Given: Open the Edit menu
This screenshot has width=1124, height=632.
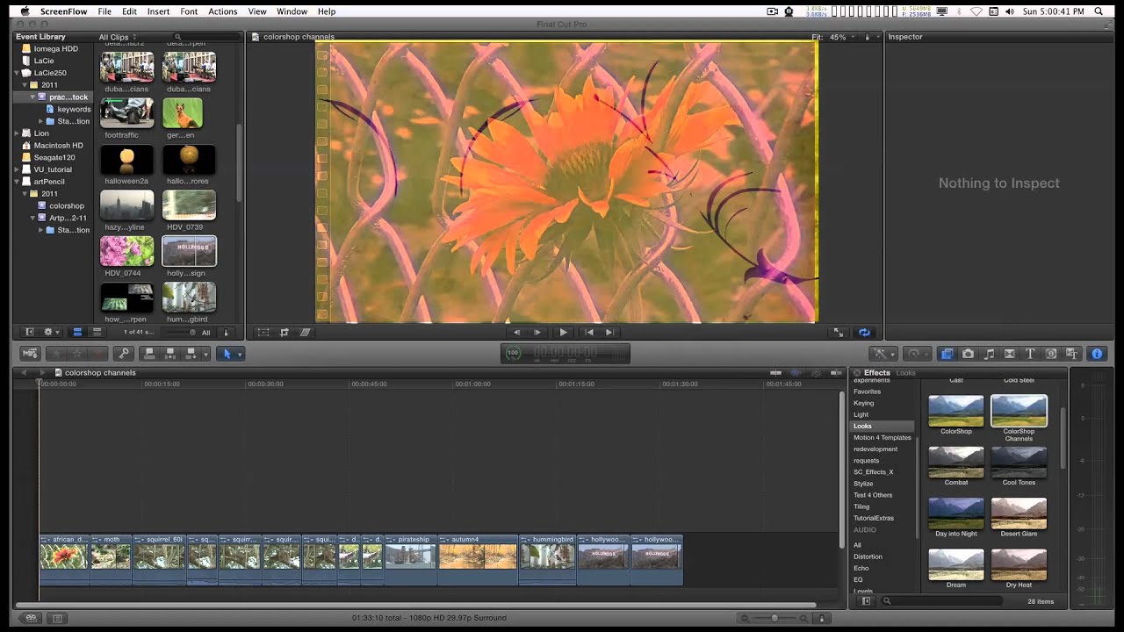Looking at the screenshot, I should (129, 11).
